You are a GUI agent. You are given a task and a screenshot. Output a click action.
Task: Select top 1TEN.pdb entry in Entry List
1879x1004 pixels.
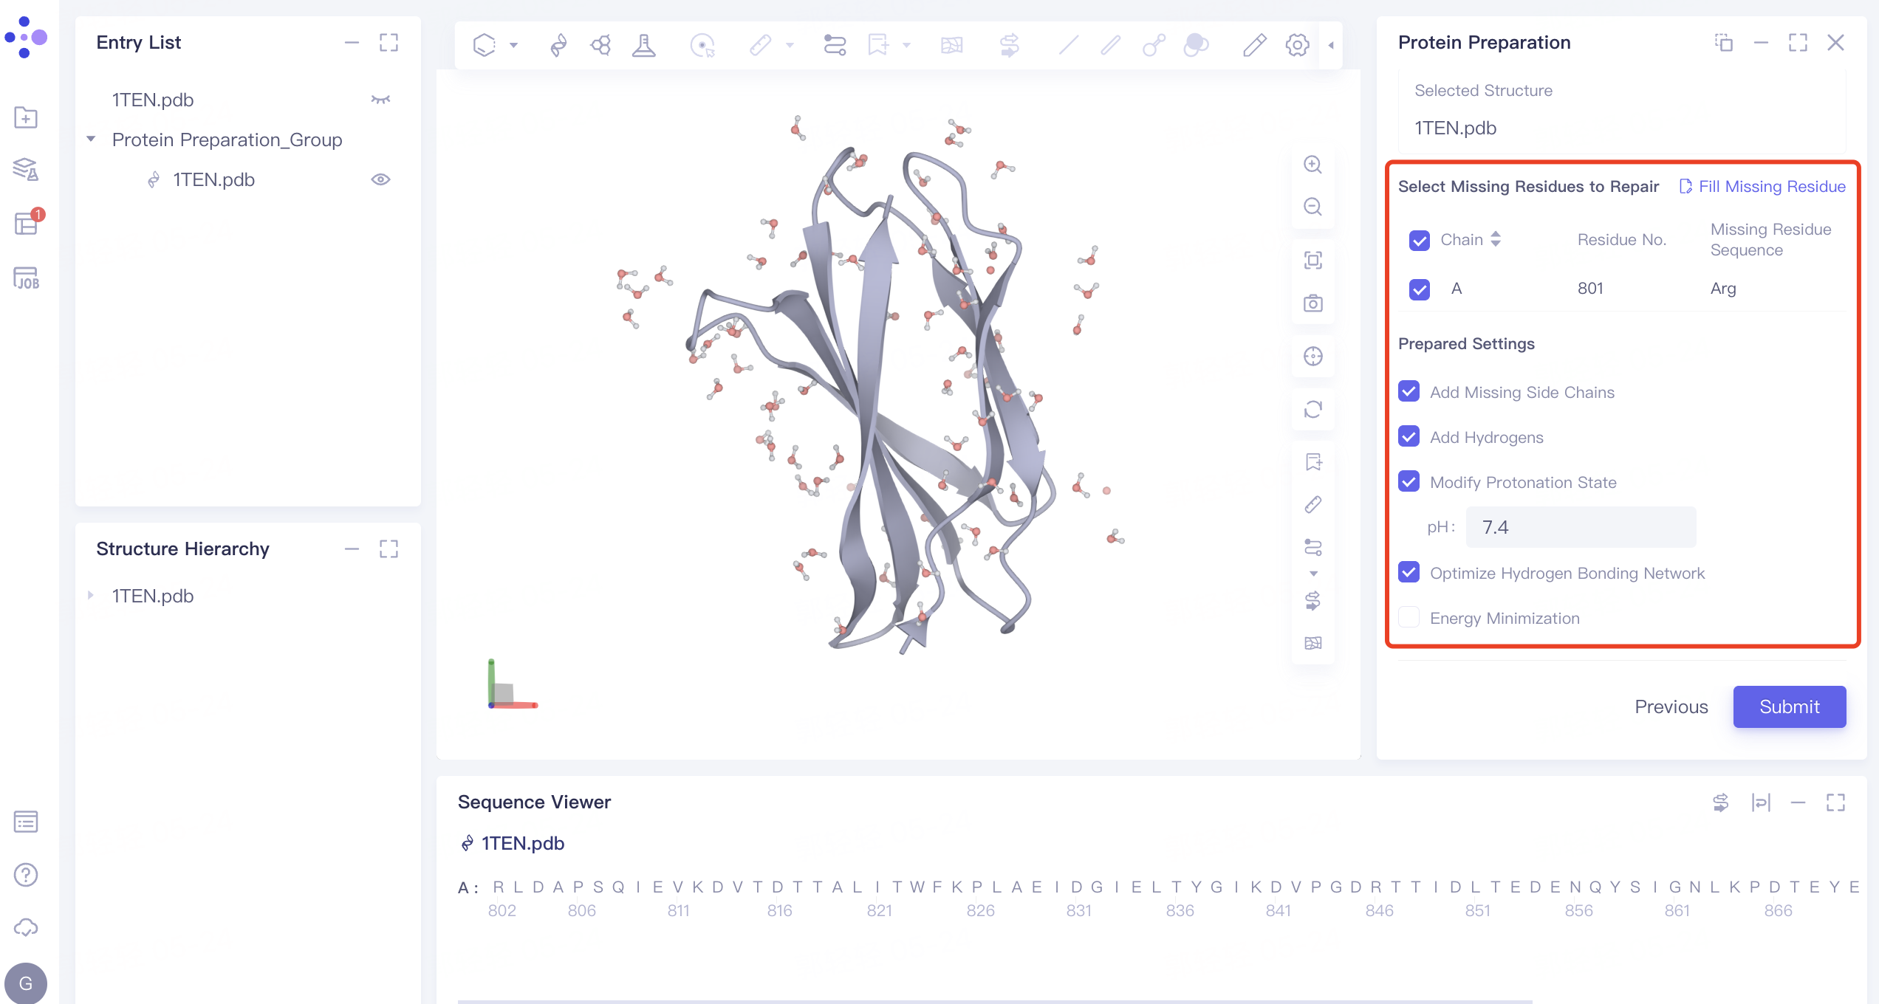153,100
